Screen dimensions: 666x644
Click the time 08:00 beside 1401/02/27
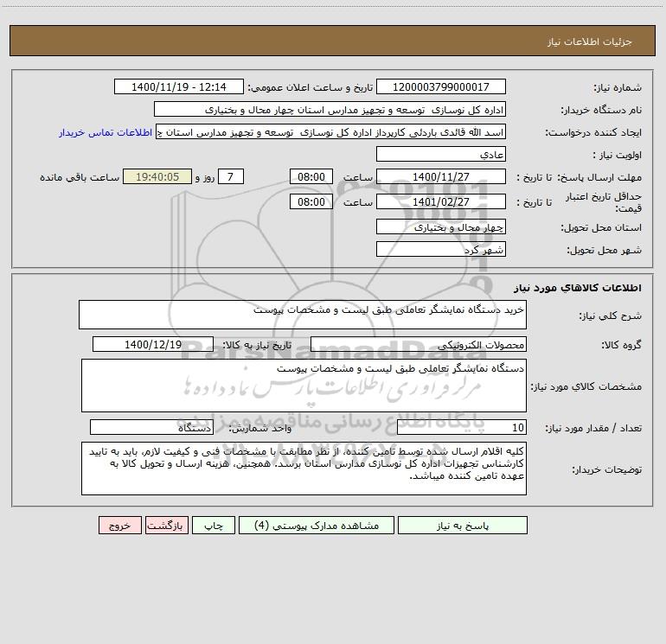click(x=311, y=201)
